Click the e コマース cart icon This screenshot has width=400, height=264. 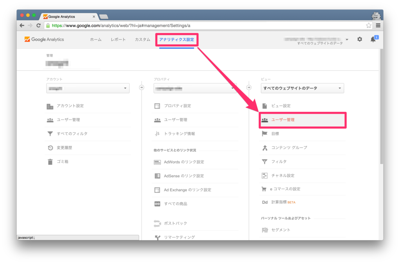[x=264, y=189]
